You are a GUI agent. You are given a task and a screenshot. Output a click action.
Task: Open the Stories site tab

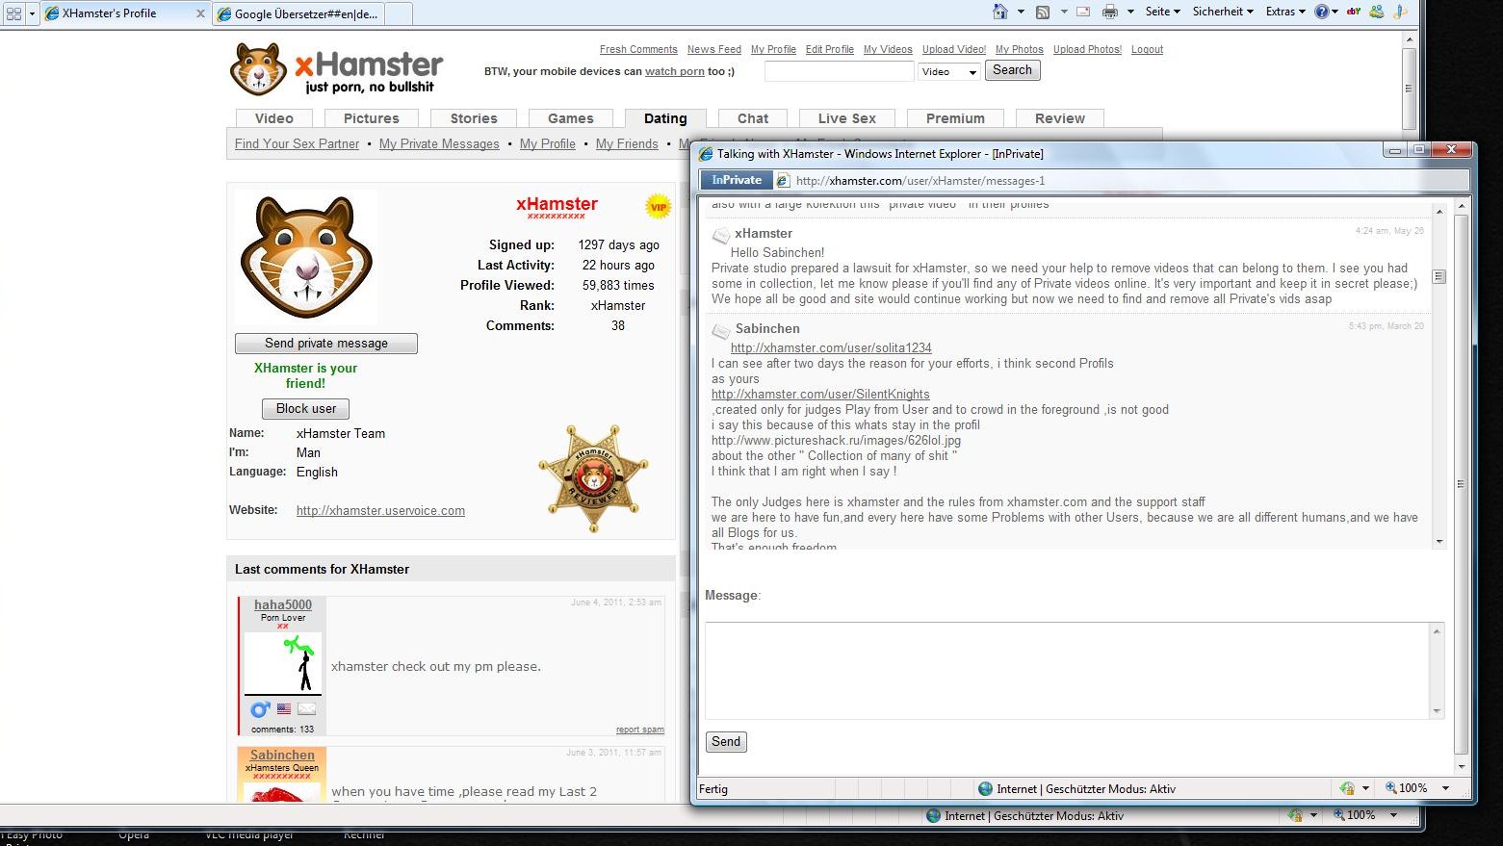(x=474, y=118)
